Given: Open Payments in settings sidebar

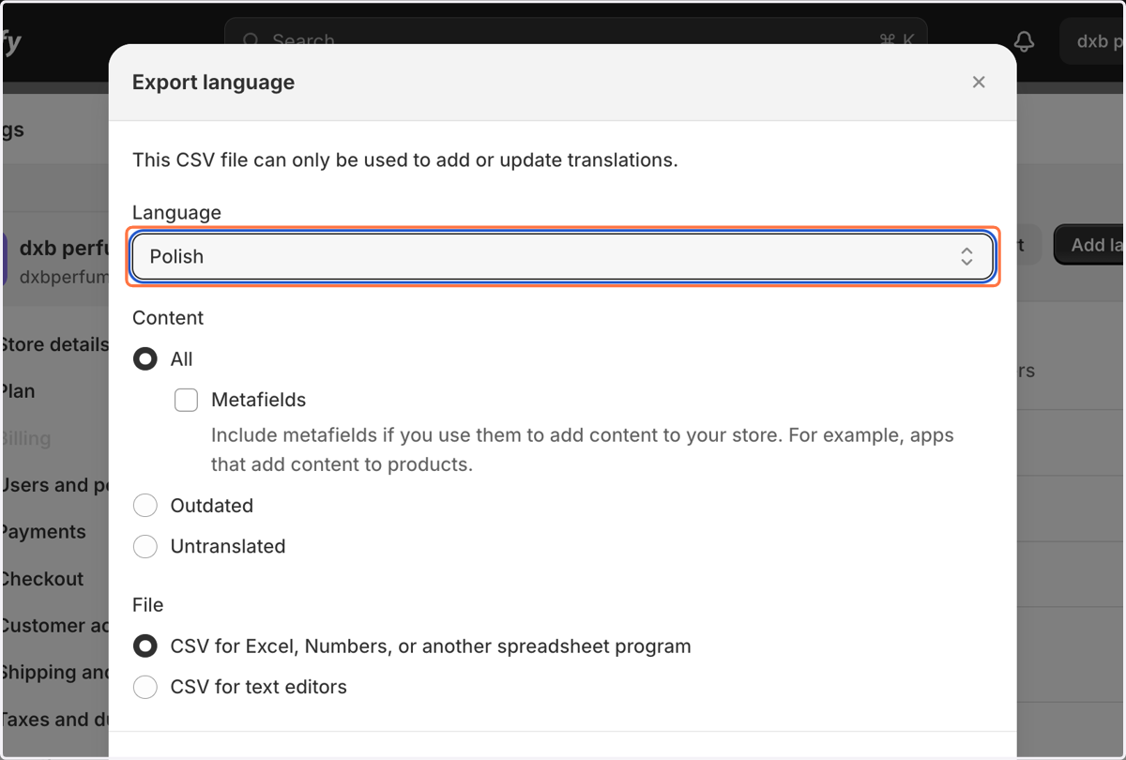Looking at the screenshot, I should coord(43,532).
